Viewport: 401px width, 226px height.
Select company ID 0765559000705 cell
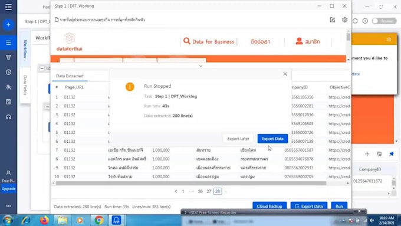pyautogui.click(x=299, y=176)
